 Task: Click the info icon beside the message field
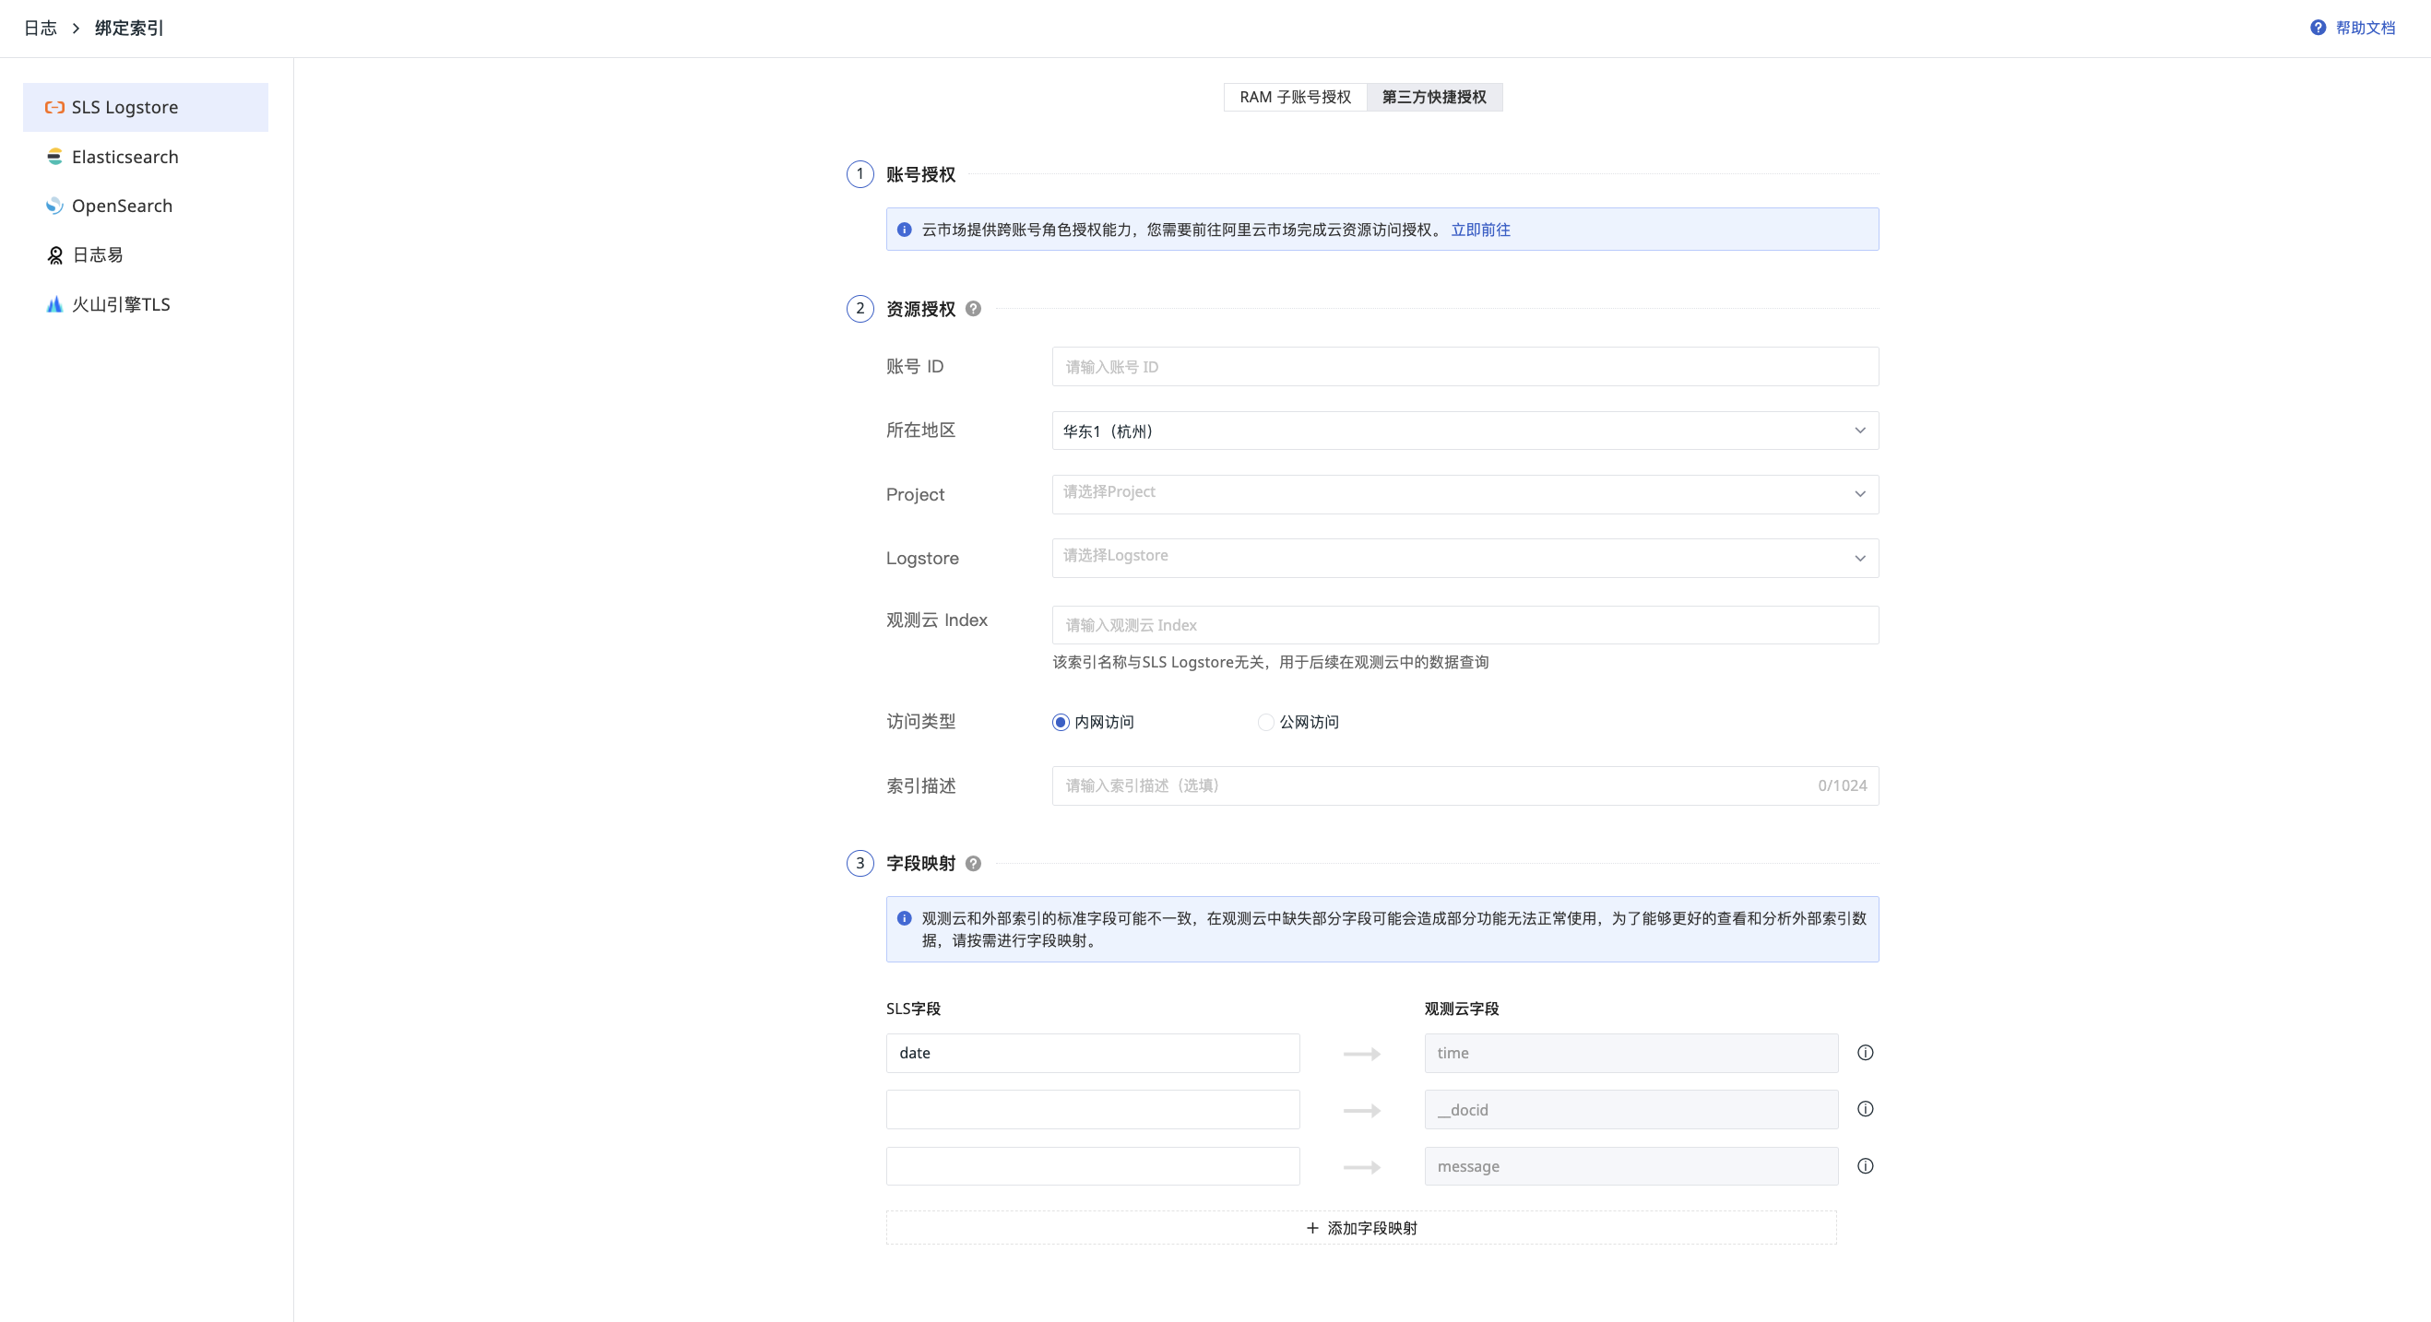[x=1865, y=1166]
